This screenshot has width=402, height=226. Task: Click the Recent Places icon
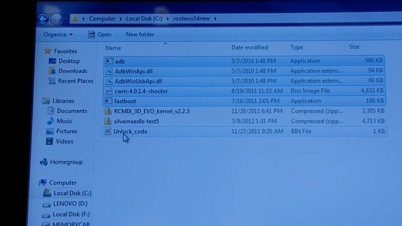point(52,81)
